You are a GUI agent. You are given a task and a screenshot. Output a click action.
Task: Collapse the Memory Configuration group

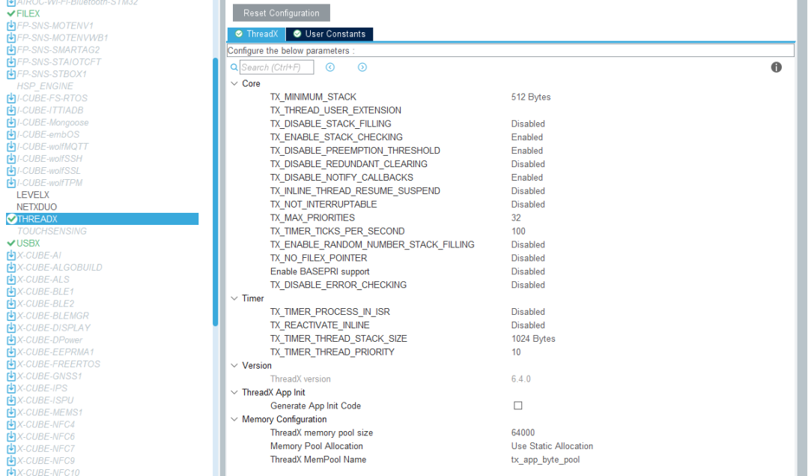[234, 419]
